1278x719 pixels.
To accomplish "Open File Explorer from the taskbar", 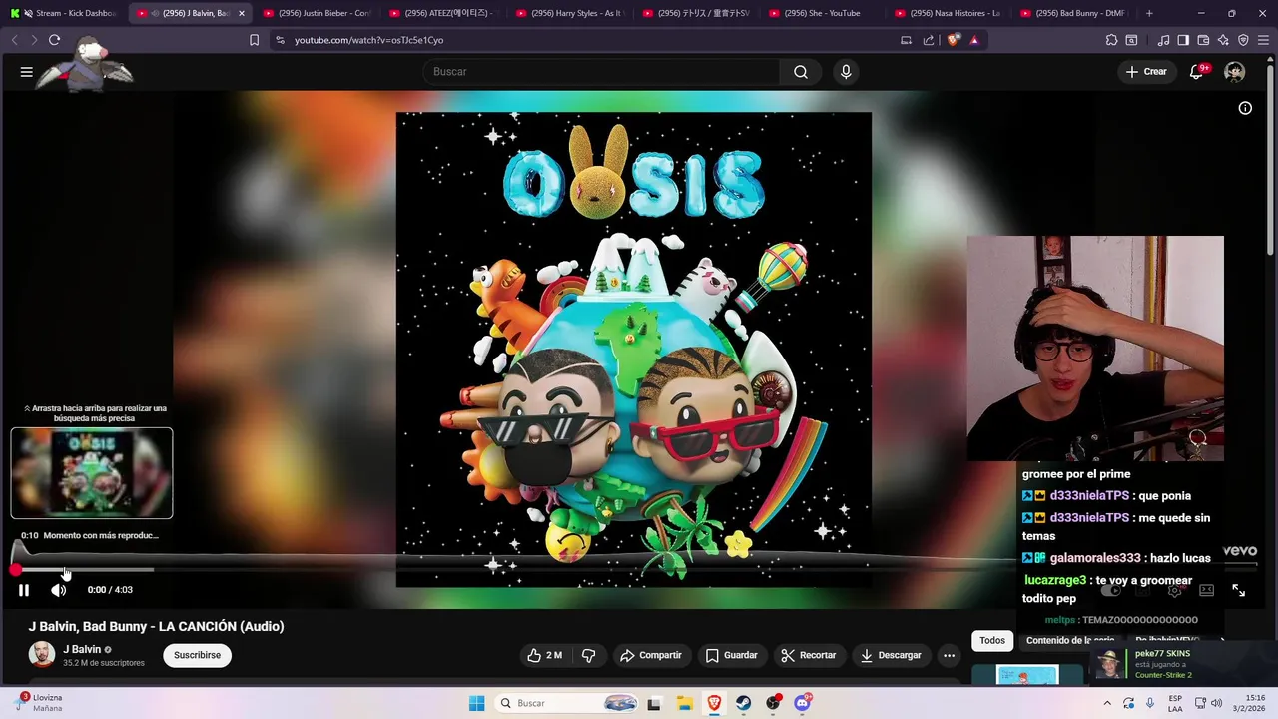I will [684, 703].
